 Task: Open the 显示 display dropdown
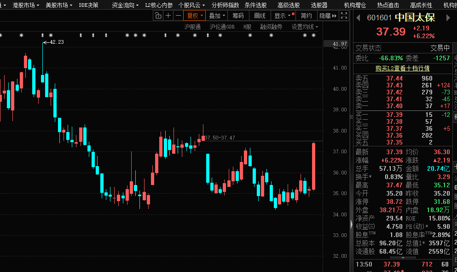[283, 16]
